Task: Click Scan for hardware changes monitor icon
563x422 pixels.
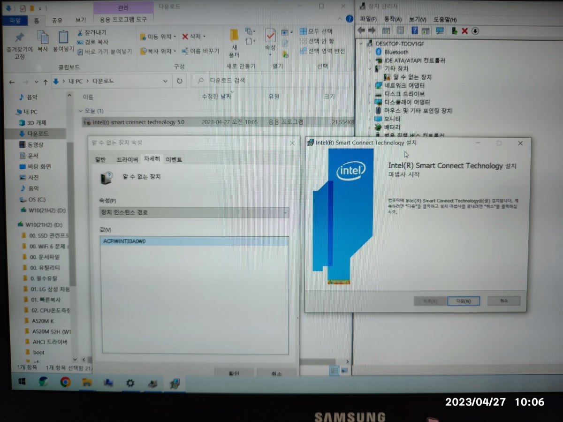Action: coord(440,30)
